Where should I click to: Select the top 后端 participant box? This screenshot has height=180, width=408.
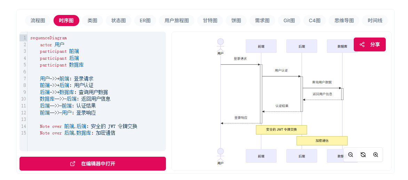[302, 46]
